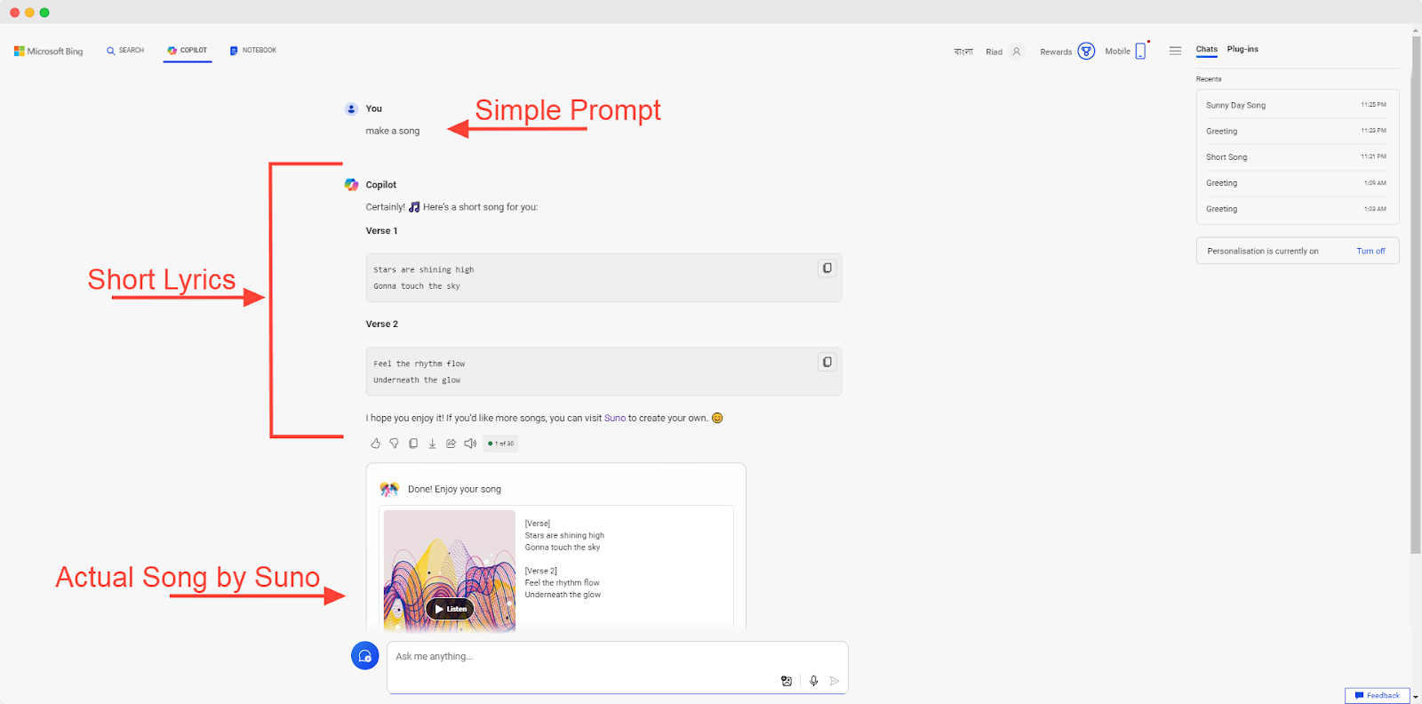Click the Verse 1 heading
This screenshot has height=704, width=1422.
click(381, 230)
